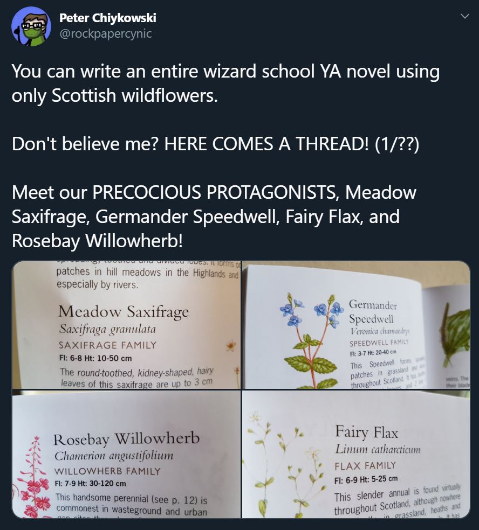Open the Meadow Saxifrage photo

[x=126, y=325]
